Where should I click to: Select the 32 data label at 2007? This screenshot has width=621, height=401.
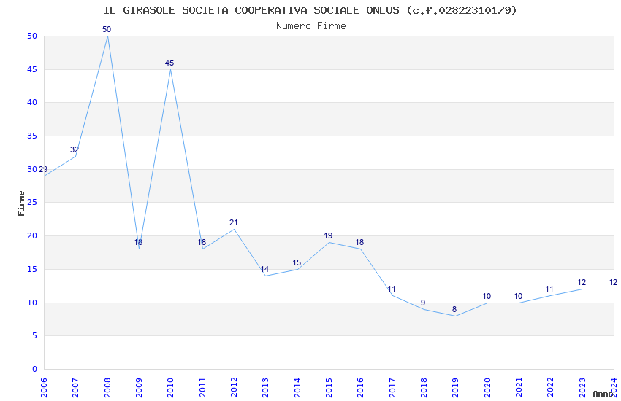[75, 149]
